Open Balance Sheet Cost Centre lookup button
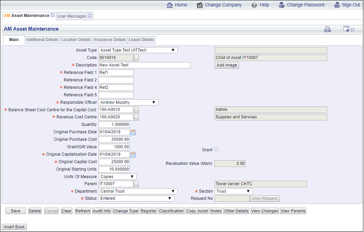Screen dimensions: 364x232 pyautogui.click(x=136, y=110)
